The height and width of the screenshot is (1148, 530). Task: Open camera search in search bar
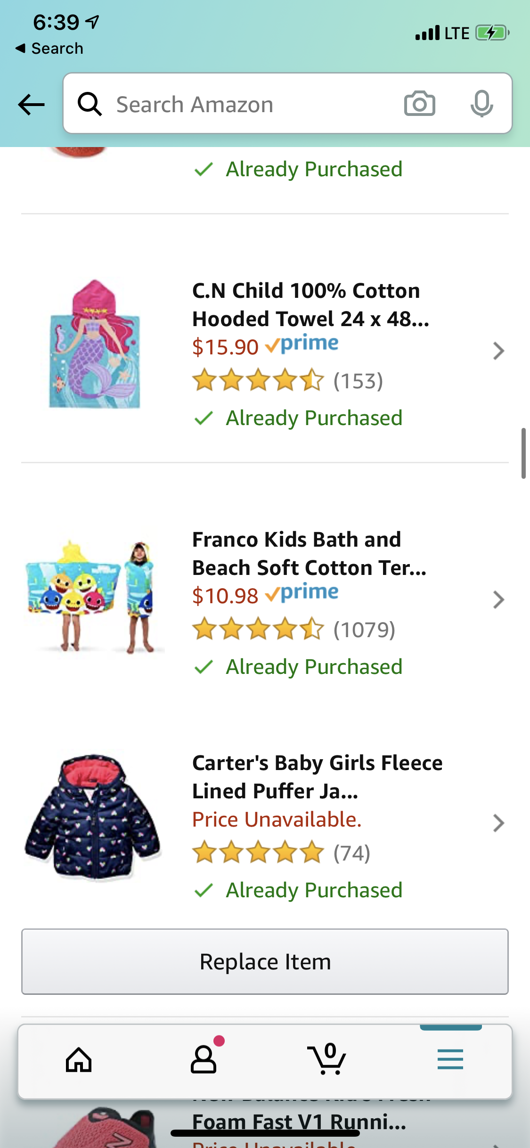point(419,104)
